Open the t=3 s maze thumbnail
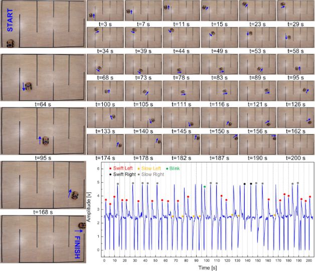Image resolution: width=315 pixels, height=271 pixels. [x=105, y=11]
